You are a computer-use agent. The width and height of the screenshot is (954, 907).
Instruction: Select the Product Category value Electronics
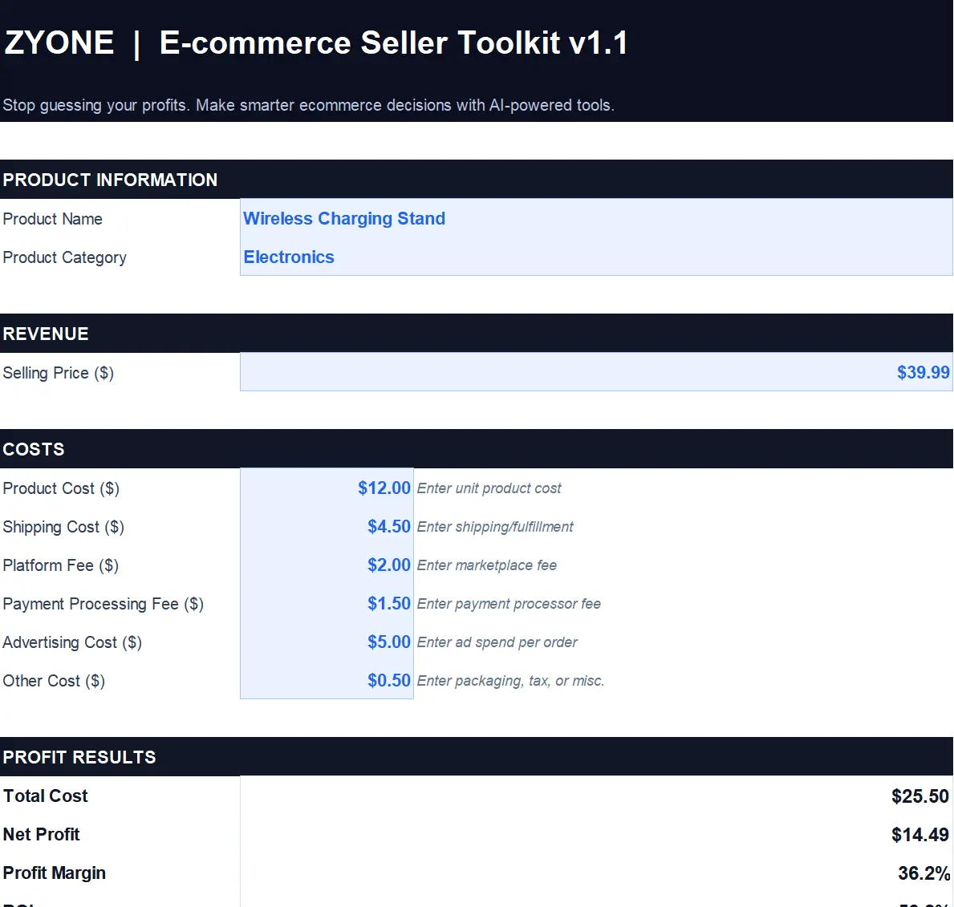tap(288, 257)
